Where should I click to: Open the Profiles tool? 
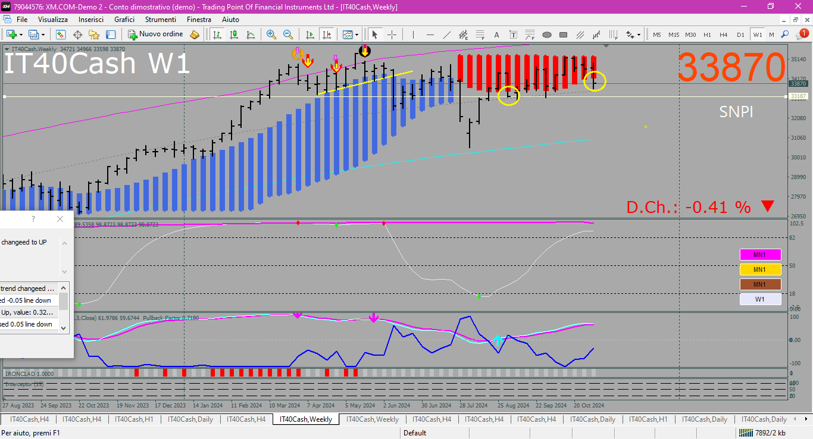pyautogui.click(x=33, y=35)
